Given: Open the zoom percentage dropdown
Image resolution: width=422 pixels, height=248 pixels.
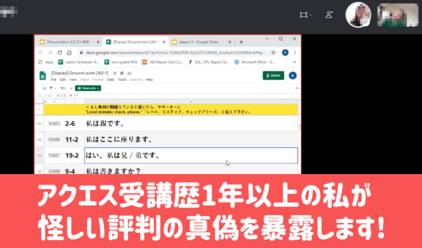Looking at the screenshot, I should (x=64, y=88).
